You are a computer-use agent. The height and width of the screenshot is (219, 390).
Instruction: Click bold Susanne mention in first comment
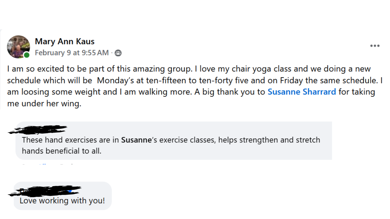click(x=136, y=140)
